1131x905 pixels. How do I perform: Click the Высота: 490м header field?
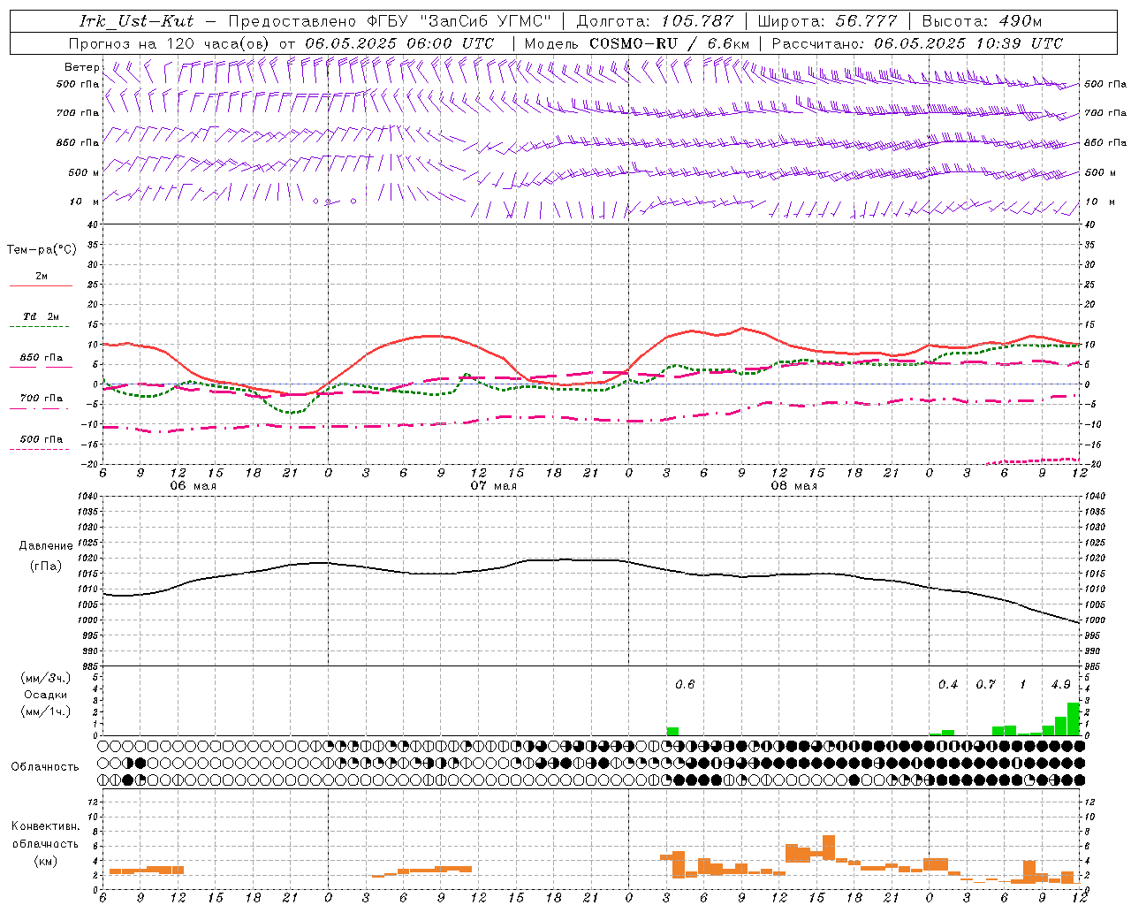pos(982,21)
